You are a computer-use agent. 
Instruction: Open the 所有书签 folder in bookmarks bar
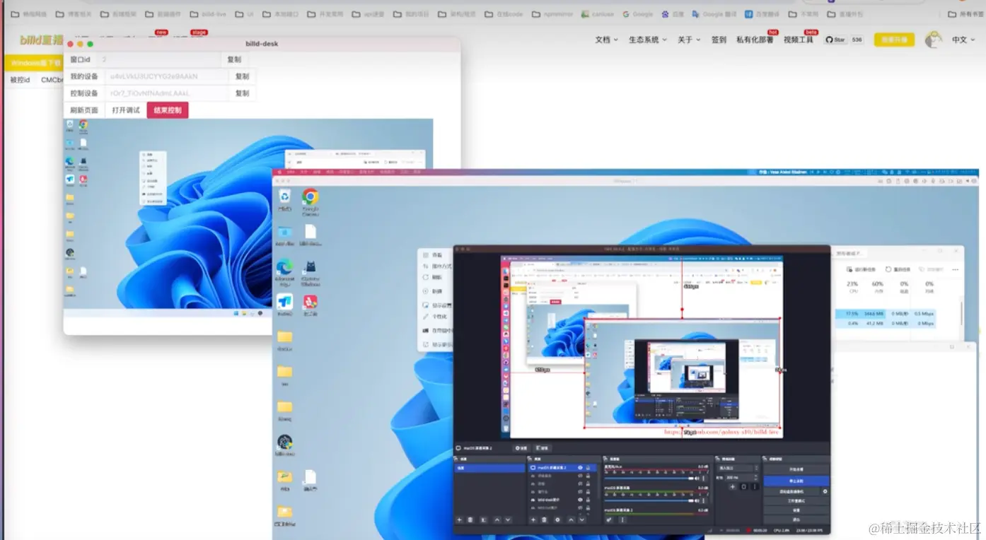[x=965, y=14]
